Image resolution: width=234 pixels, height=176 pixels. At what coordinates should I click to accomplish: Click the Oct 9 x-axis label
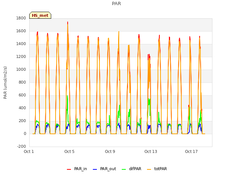point(110,151)
